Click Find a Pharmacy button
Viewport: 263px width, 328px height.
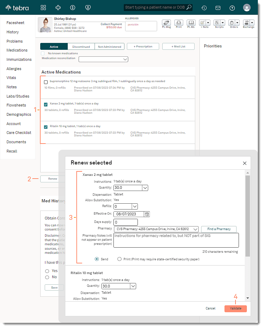[x=219, y=229]
